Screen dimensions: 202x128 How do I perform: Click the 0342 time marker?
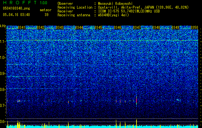pos(40,28)
